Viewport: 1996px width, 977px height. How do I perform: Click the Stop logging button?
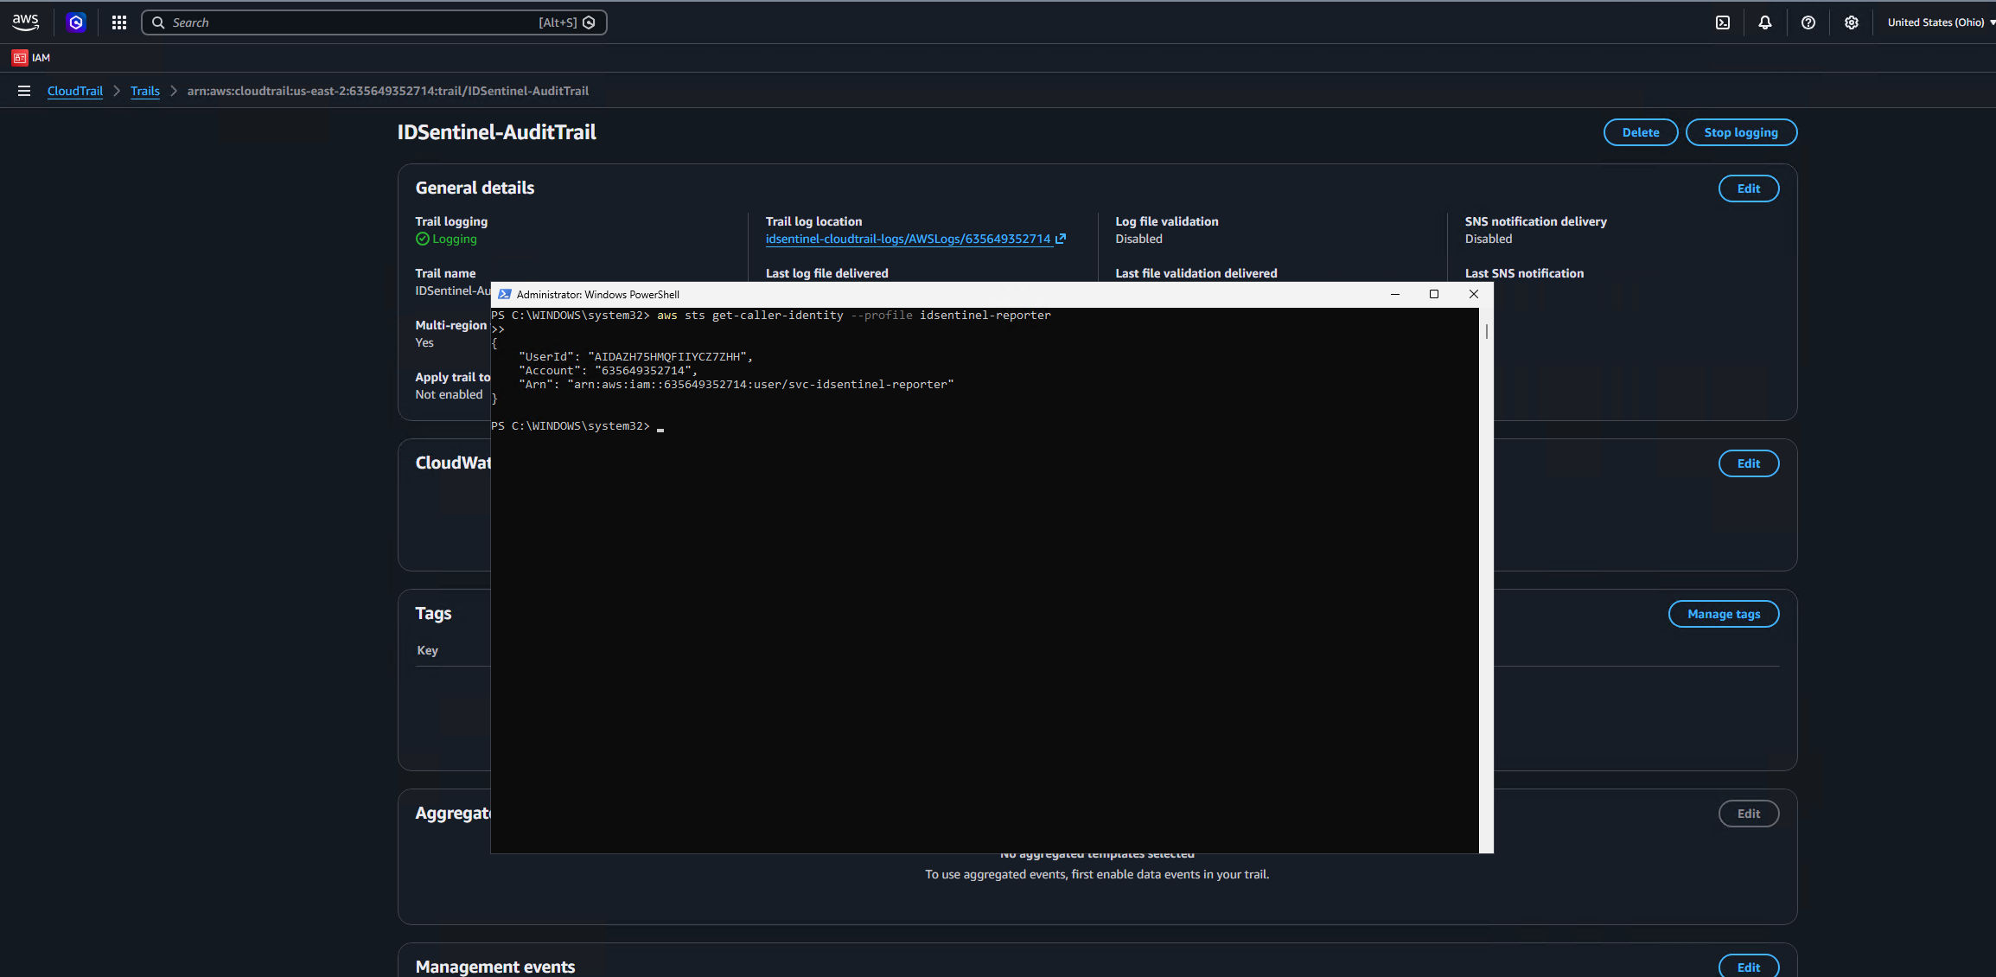(x=1741, y=132)
